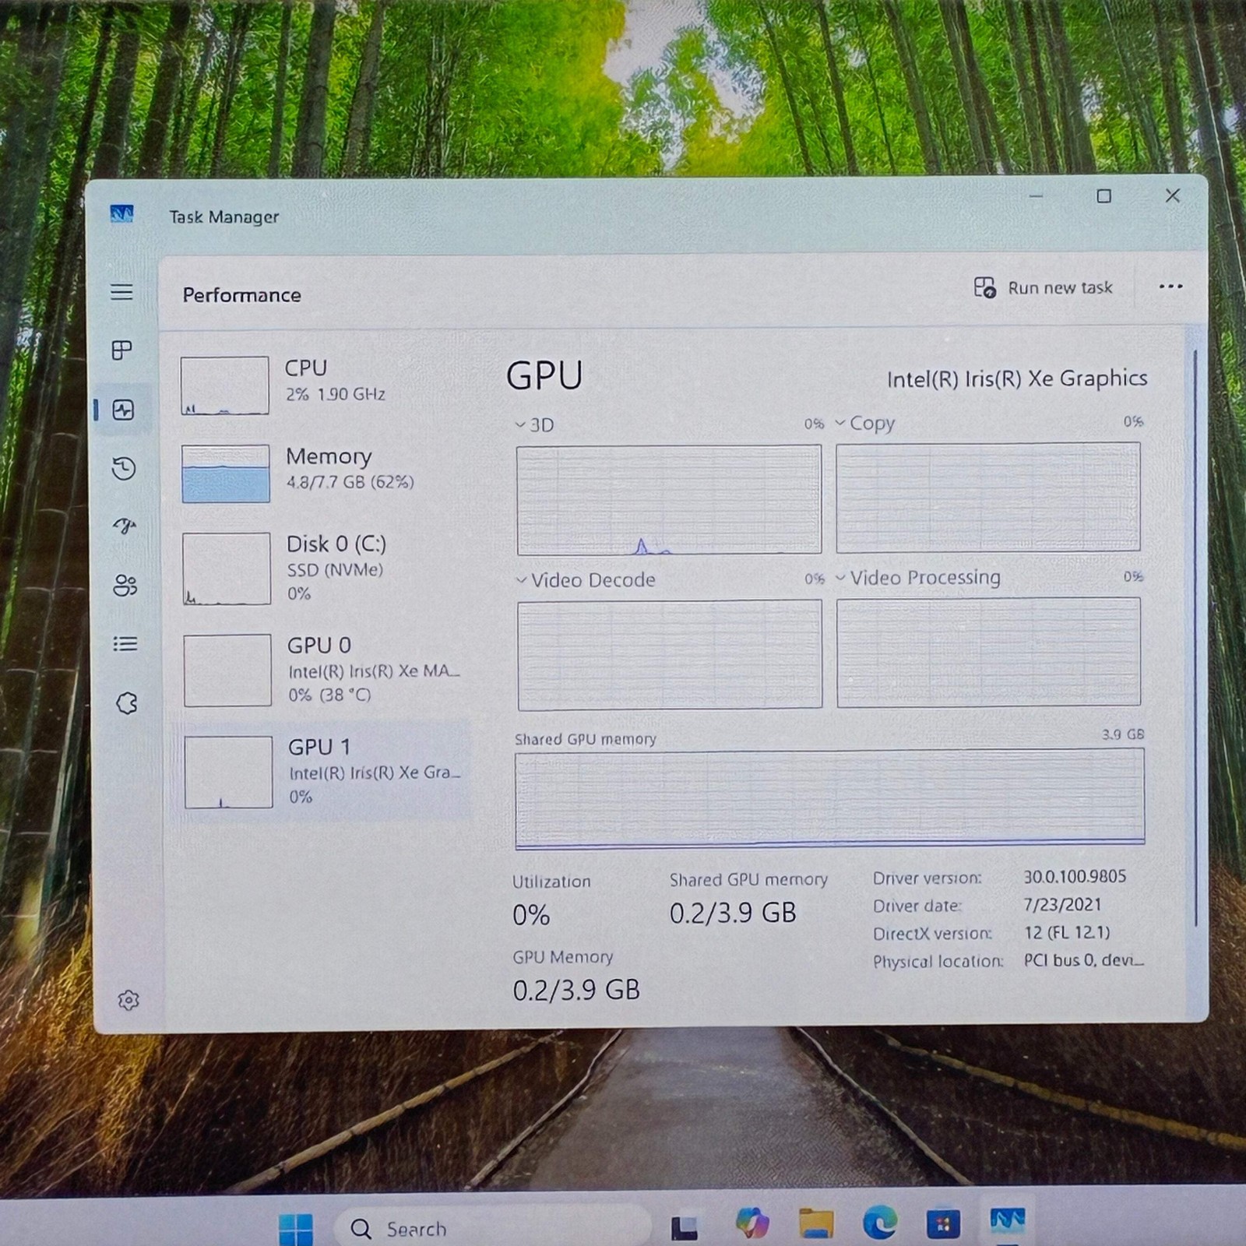
Task: Select GPU 1 entry
Action: pos(321,772)
